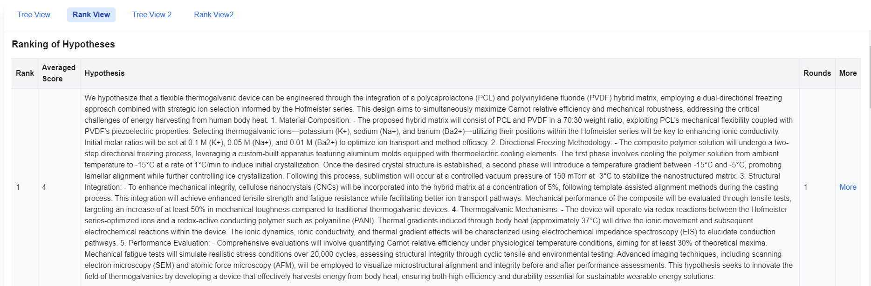
Task: Click the "Directional Freezing Methodology" text
Action: [x=555, y=143]
